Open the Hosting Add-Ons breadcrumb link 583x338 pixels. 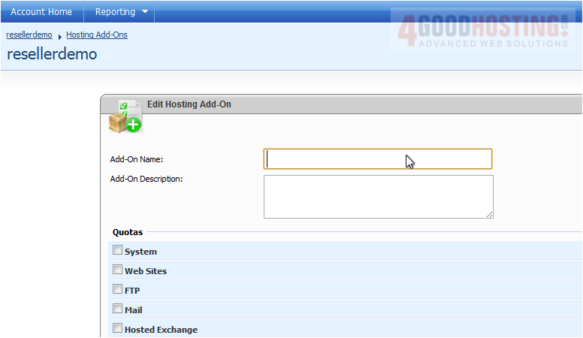tap(97, 35)
